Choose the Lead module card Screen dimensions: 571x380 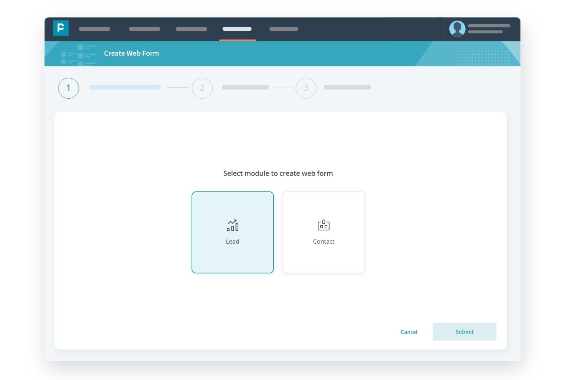233,232
